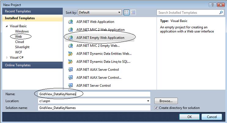Select the Cloud category
This screenshot has width=227, height=123.
(19, 42)
